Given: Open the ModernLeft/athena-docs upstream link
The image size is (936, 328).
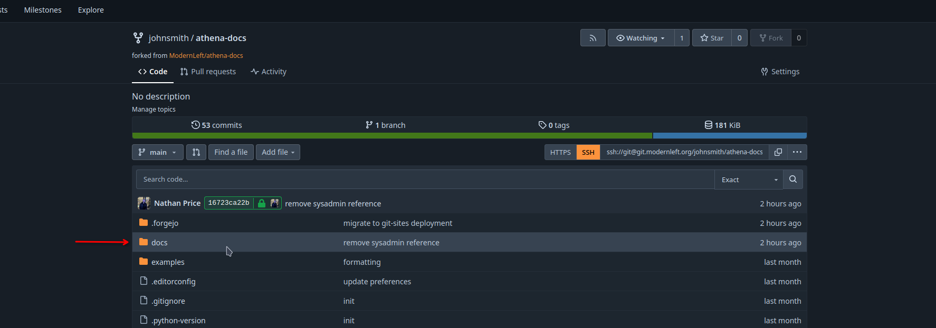Looking at the screenshot, I should point(206,55).
